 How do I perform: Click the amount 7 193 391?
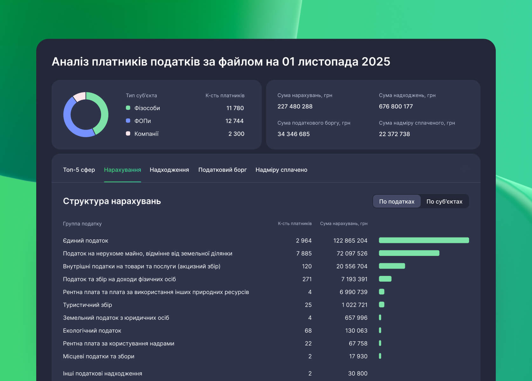point(354,279)
